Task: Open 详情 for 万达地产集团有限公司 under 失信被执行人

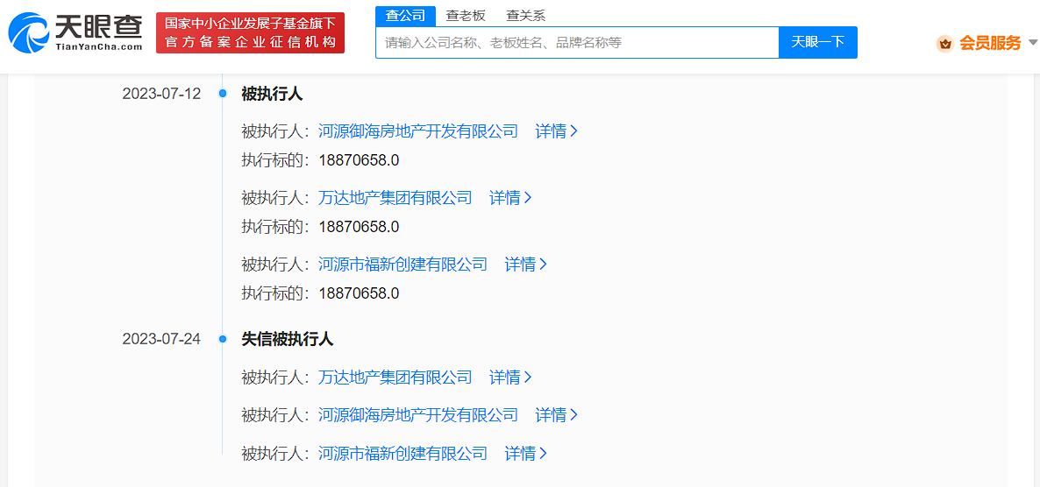Action: click(x=510, y=378)
